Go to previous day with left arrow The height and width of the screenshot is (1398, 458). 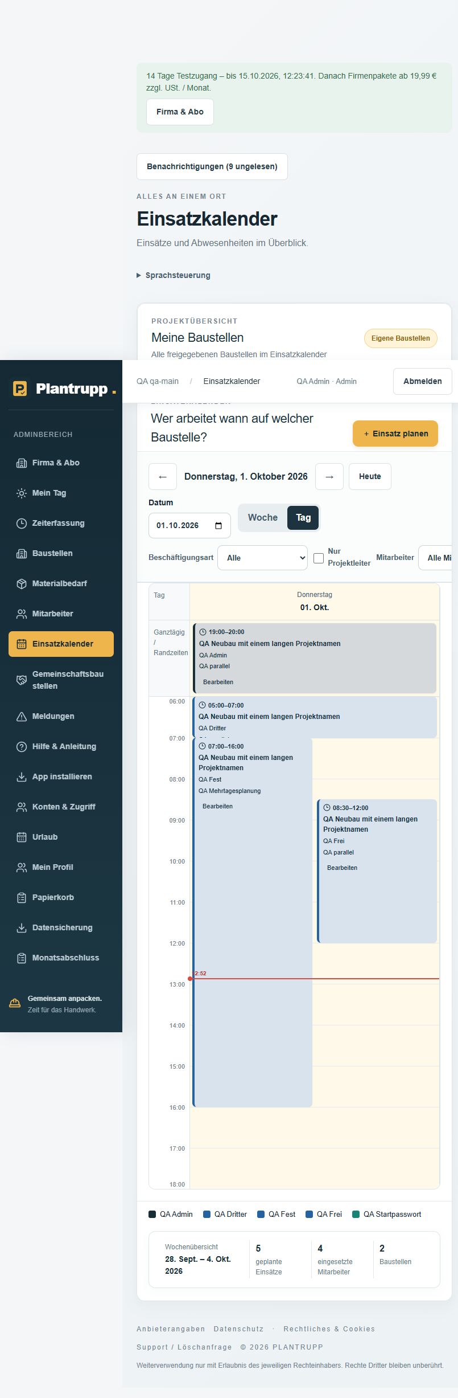pyautogui.click(x=163, y=477)
